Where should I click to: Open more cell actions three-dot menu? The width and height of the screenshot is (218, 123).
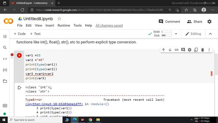click(x=209, y=50)
